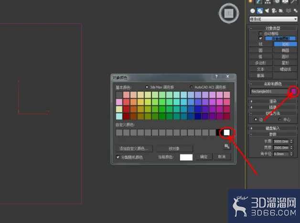The width and height of the screenshot is (300, 223).
Task: Click the Rectangle001 name field
Action: [x=270, y=91]
